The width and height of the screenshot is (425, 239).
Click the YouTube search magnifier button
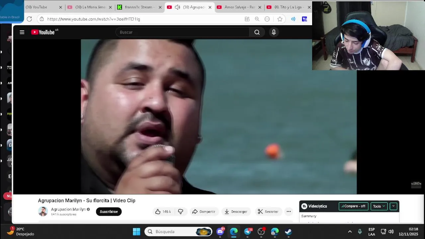point(257,32)
